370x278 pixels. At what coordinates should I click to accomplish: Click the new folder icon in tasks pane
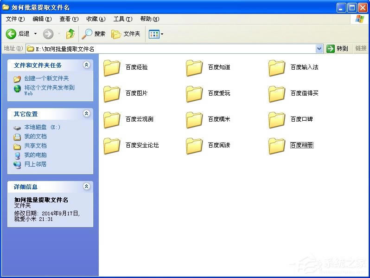[17, 79]
